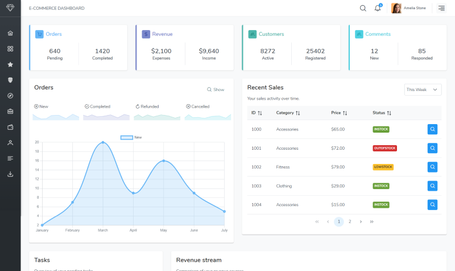Screen dimensions: 455x271
Task: View details for sale 1004
Action: pyautogui.click(x=432, y=205)
